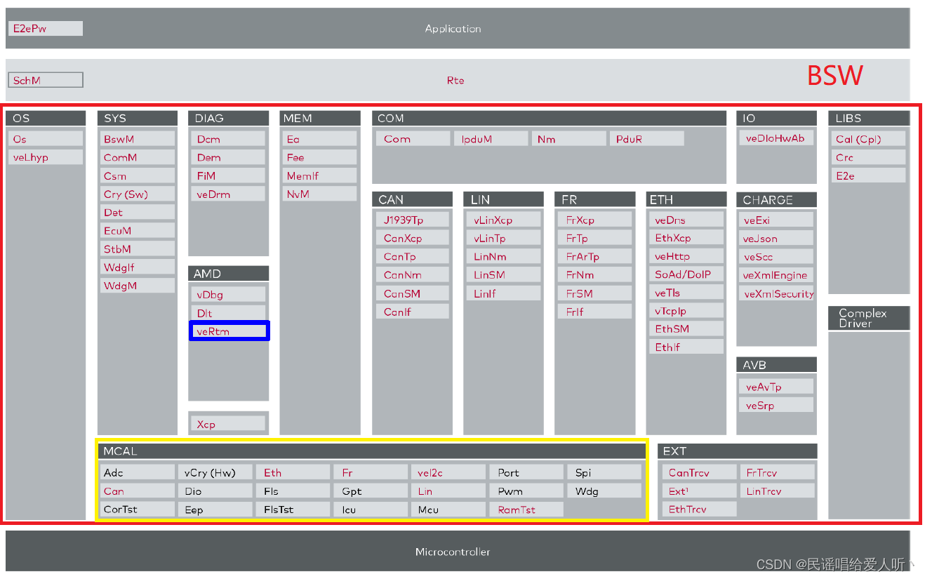The height and width of the screenshot is (579, 925).
Task: Click the CanNm module box
Action: pos(413,274)
